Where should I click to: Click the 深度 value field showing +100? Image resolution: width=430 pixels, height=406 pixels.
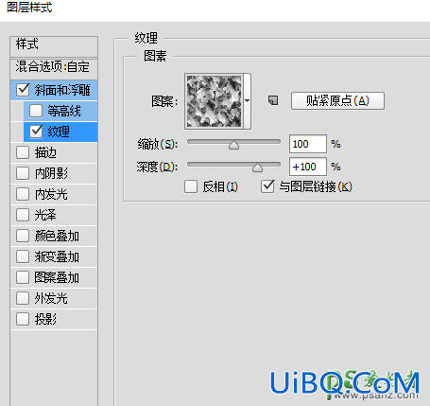[308, 167]
